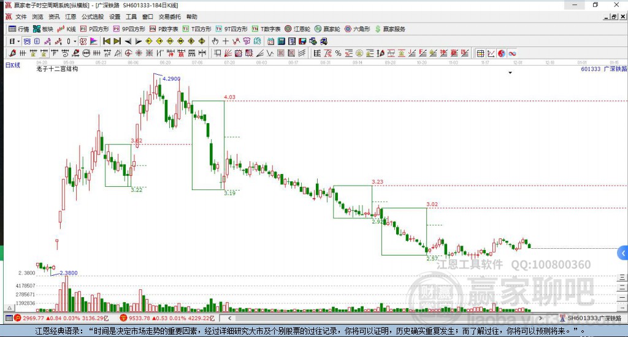The height and width of the screenshot is (337, 628).
Task: Open the 浏览 menu
Action: (x=37, y=17)
